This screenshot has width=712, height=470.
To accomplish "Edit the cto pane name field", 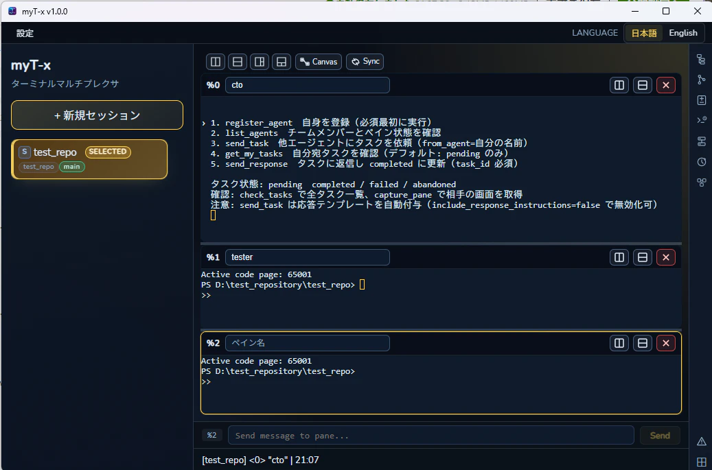I will pos(308,85).
